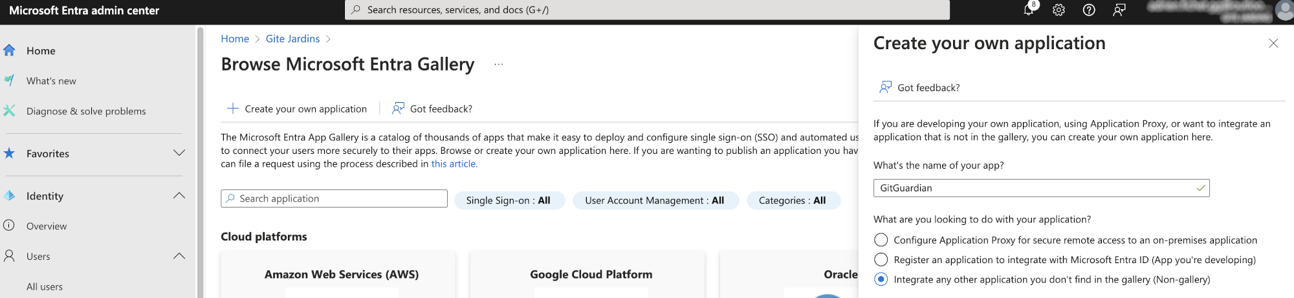The height and width of the screenshot is (298, 1294).
Task: Click the Cloud platforms heading
Action: [x=264, y=237]
